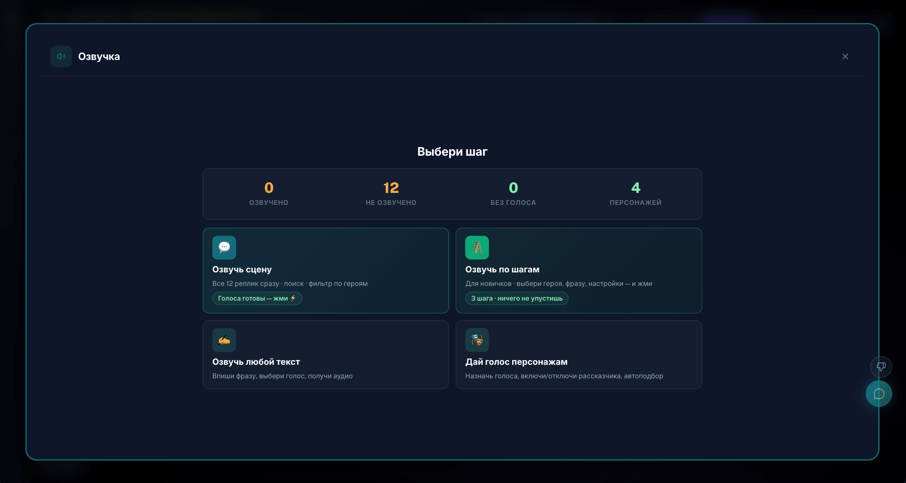Click the Без голоса counter showing 0

pos(513,194)
